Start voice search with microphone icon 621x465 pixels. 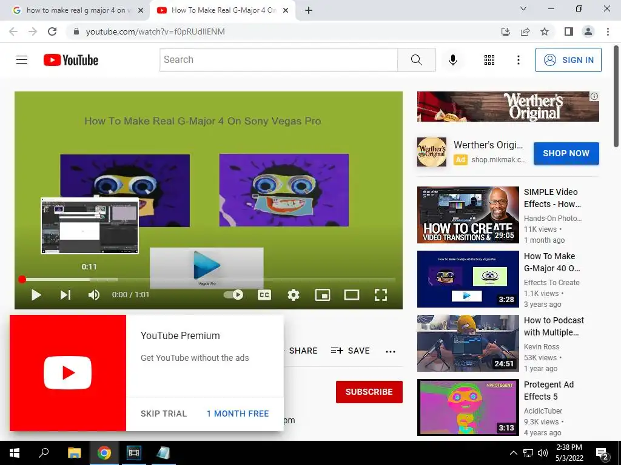click(x=452, y=60)
